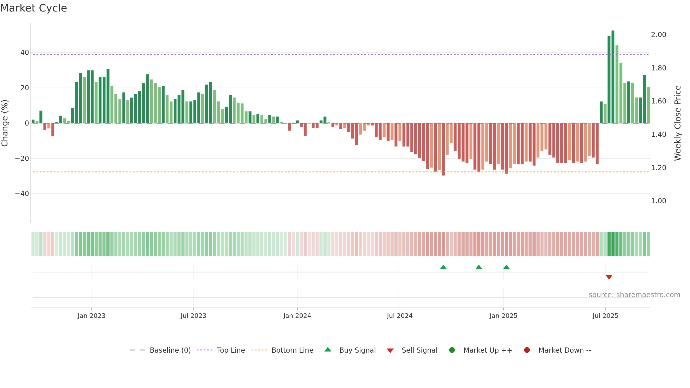Click the 1.60 price axis tick label

pyautogui.click(x=659, y=101)
